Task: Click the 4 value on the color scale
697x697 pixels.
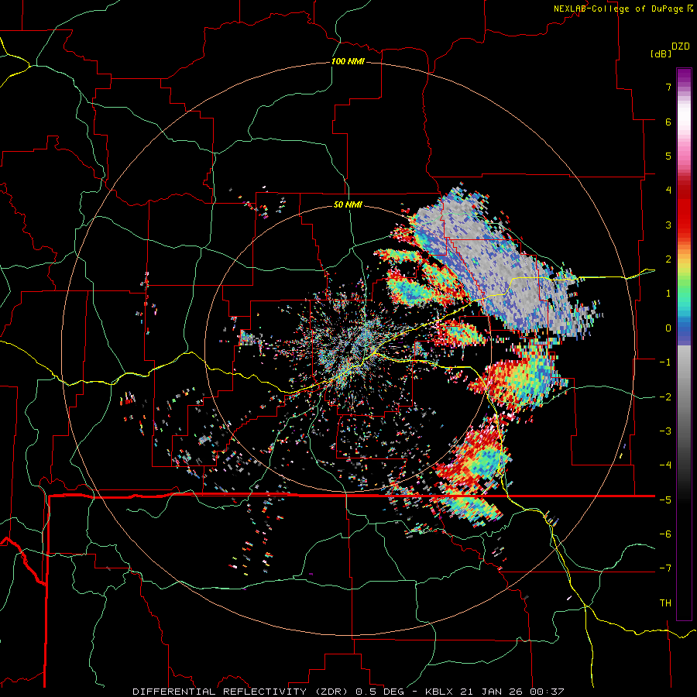Action: pos(668,191)
